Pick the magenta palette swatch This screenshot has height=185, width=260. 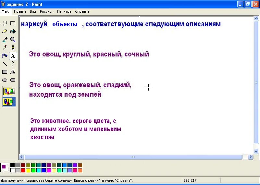click(x=49, y=170)
